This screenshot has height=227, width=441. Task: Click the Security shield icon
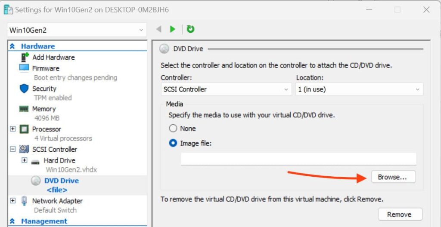(x=24, y=89)
